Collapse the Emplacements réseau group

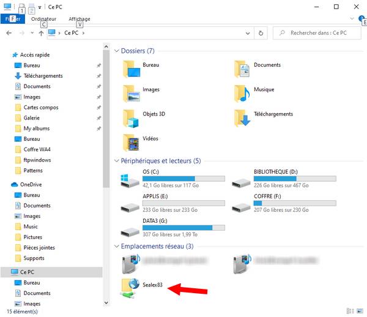[116, 246]
